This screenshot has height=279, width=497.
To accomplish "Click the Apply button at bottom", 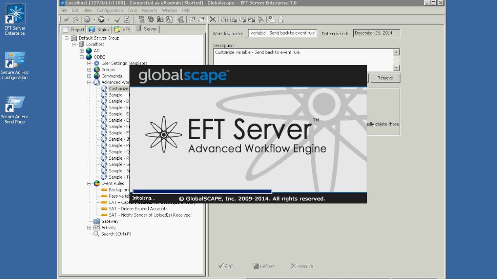I will pyautogui.click(x=227, y=266).
